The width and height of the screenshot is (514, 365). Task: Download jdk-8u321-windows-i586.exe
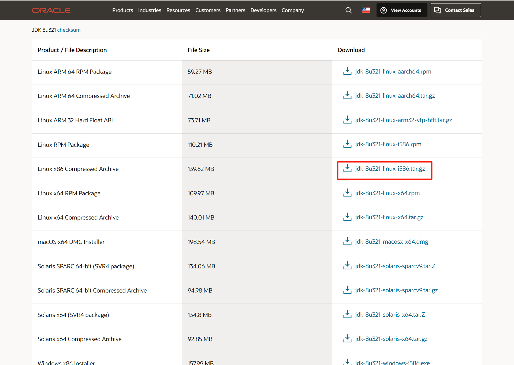click(393, 362)
